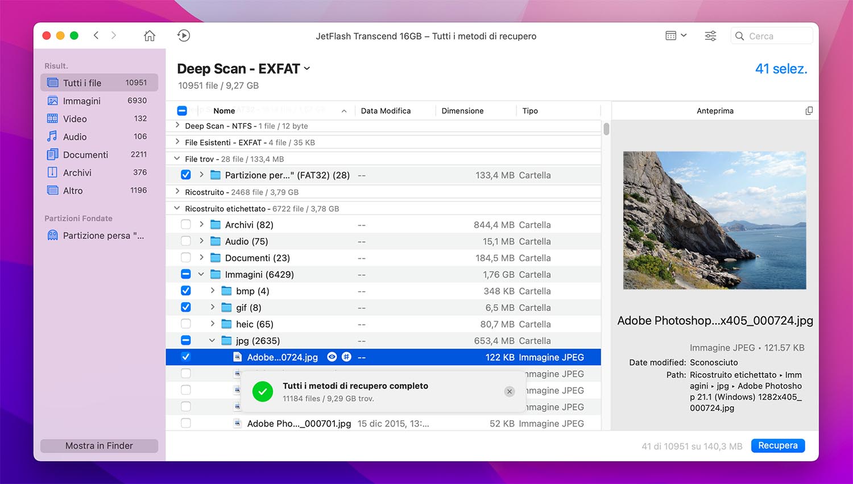Enable the Documenti (23) checkbox
The image size is (853, 484).
pos(185,258)
